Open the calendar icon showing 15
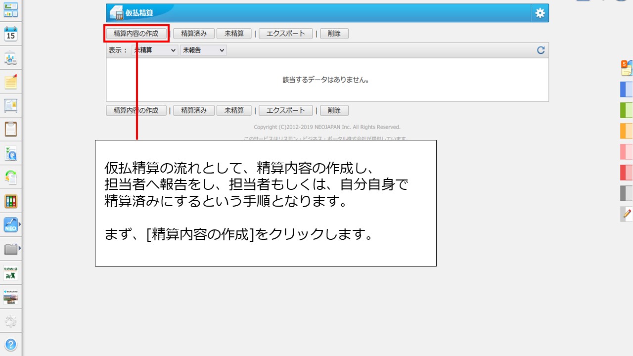Screen dimensions: 633x356 pos(11,34)
